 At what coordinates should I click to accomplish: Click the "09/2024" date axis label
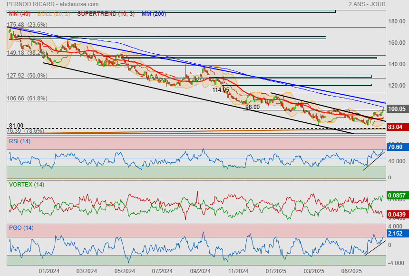pyautogui.click(x=200, y=271)
